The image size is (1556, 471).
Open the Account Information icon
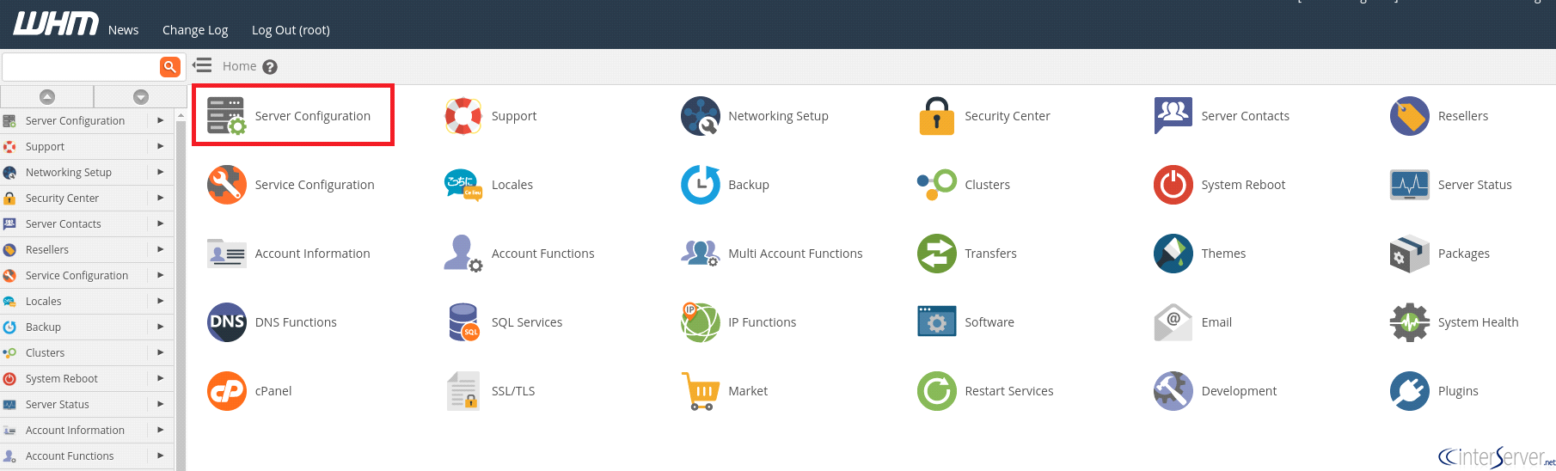coord(227,254)
